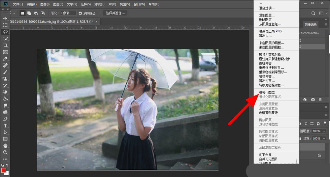
Task: Switch to the 历史记录 panel tab
Action: pyautogui.click(x=311, y=25)
